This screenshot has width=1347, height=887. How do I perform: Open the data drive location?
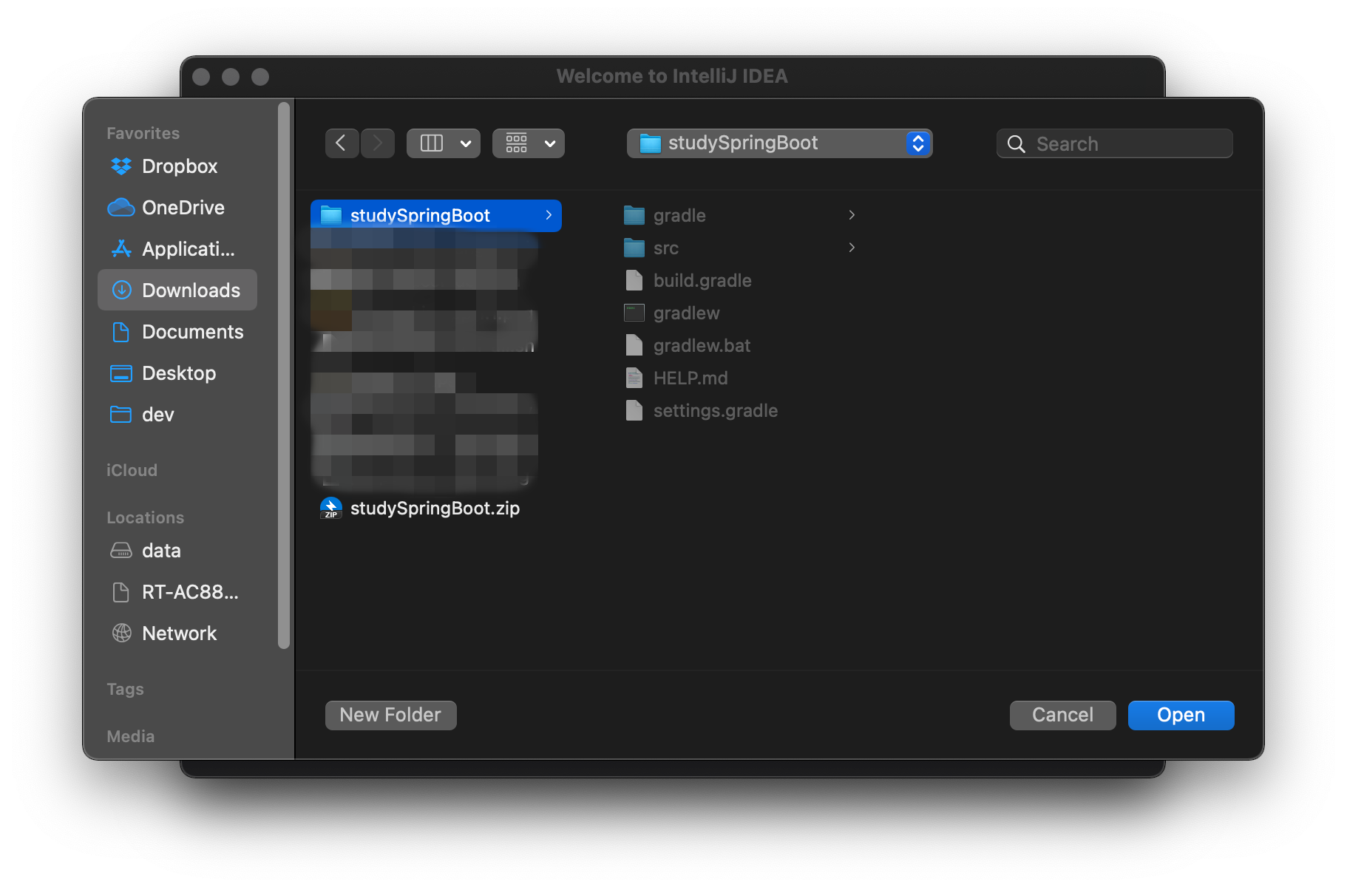tap(161, 551)
